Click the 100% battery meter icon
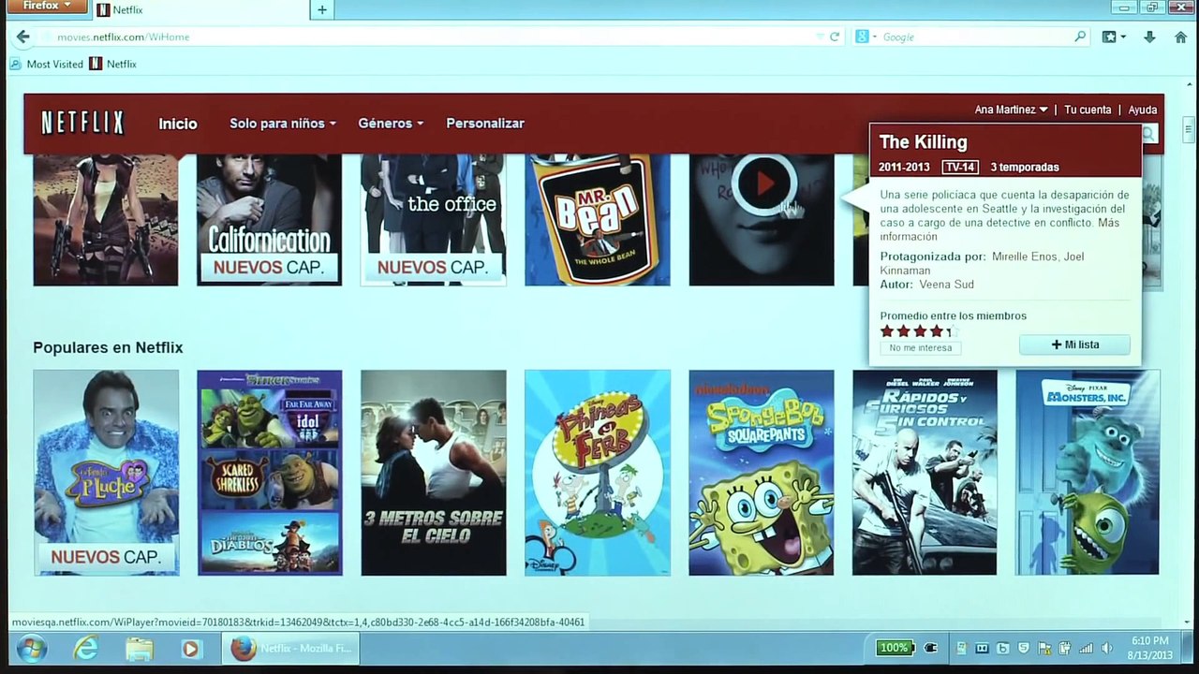Viewport: 1199px width, 674px height. 894,647
